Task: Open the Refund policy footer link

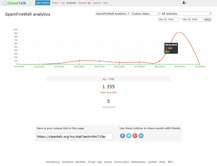Action: (x=138, y=162)
